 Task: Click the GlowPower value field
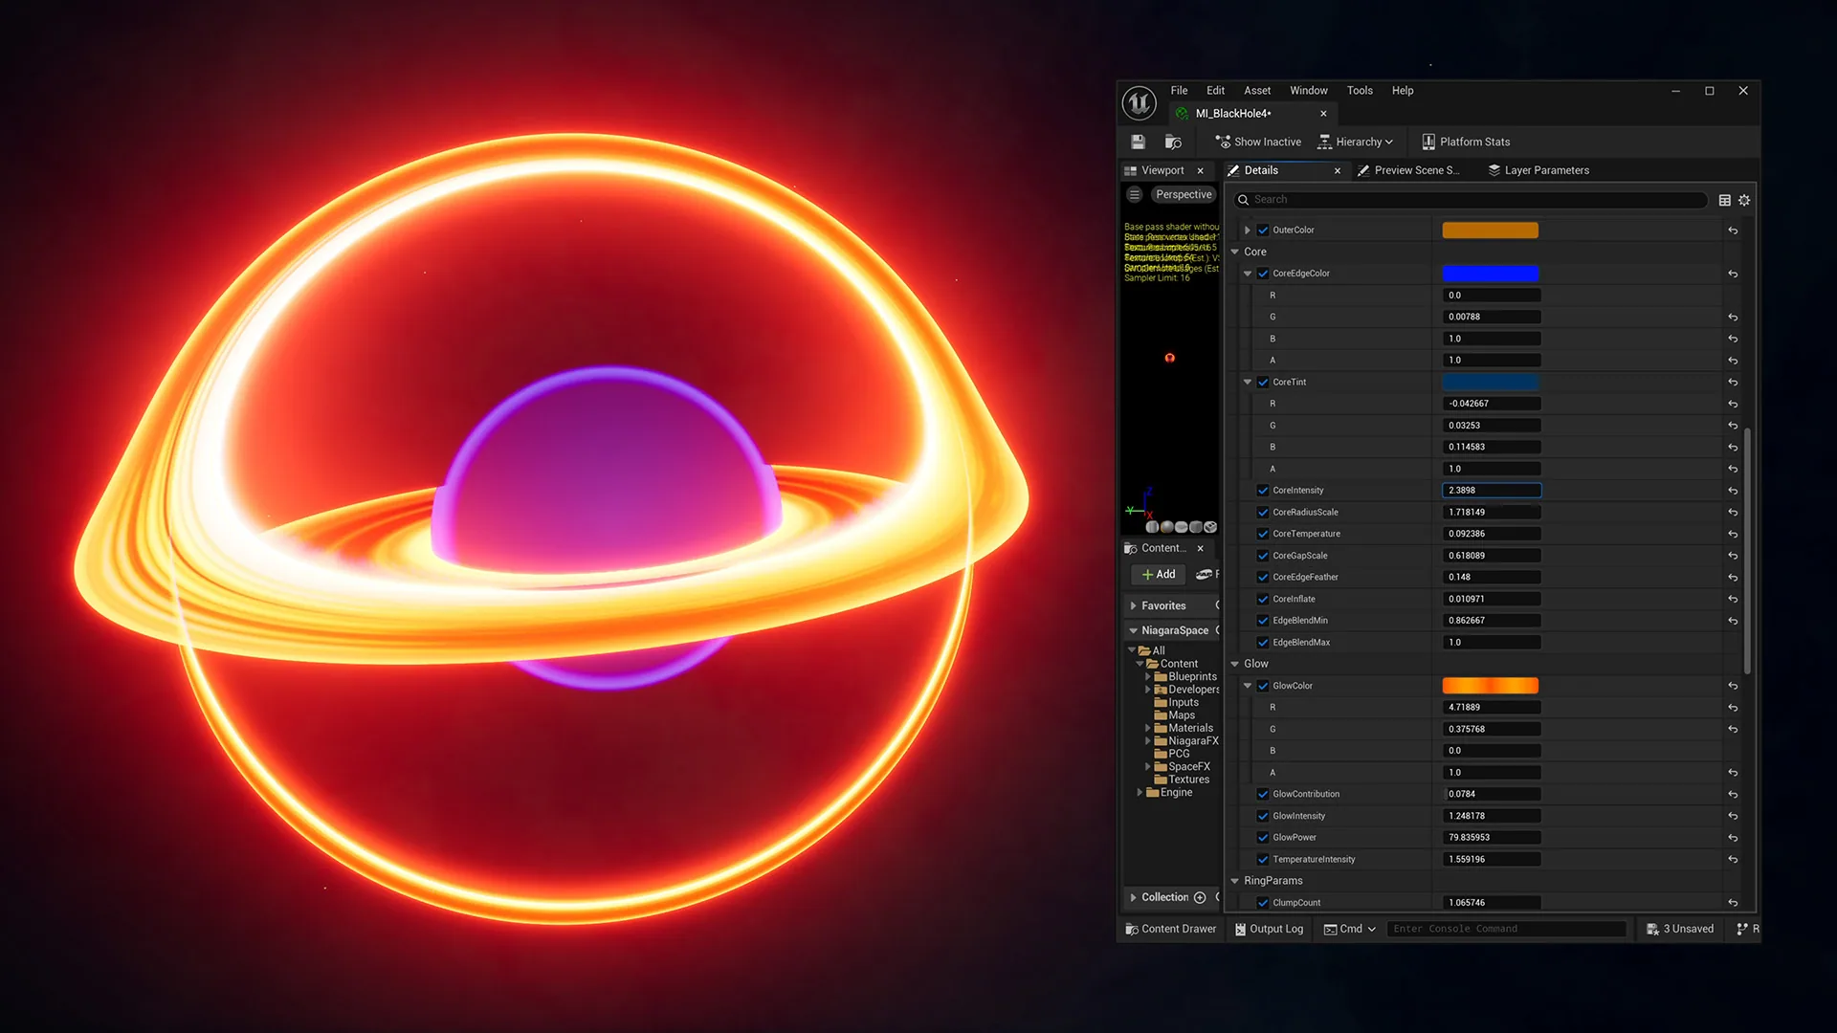(1491, 838)
